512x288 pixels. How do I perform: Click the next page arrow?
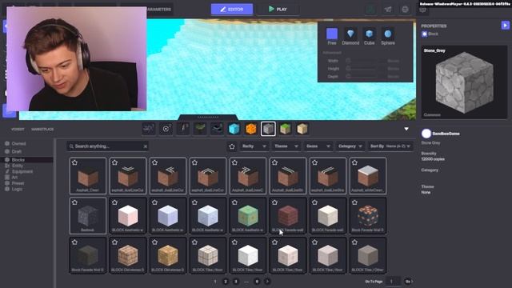267,282
